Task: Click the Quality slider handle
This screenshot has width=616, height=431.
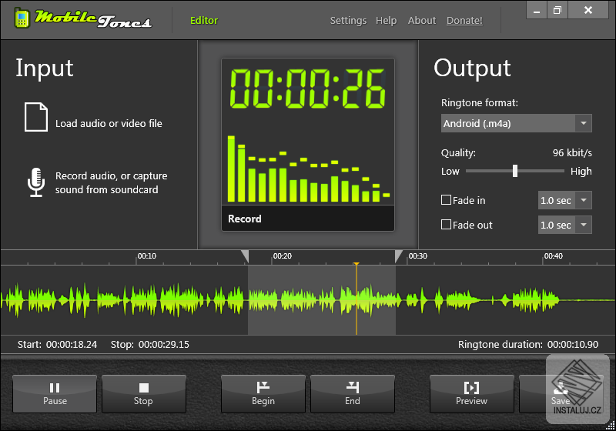Action: click(x=515, y=171)
